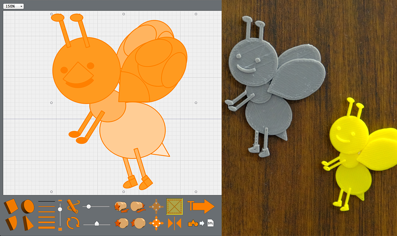Viewport: 397px width, 236px height.
Task: Click the top-left star-cylinder arrange icon
Action: (x=121, y=206)
